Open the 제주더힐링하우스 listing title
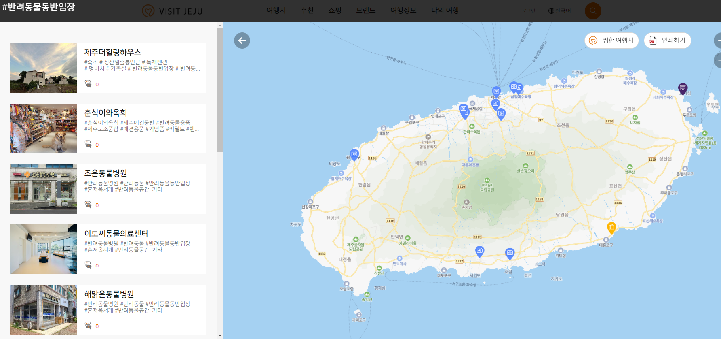 click(112, 52)
